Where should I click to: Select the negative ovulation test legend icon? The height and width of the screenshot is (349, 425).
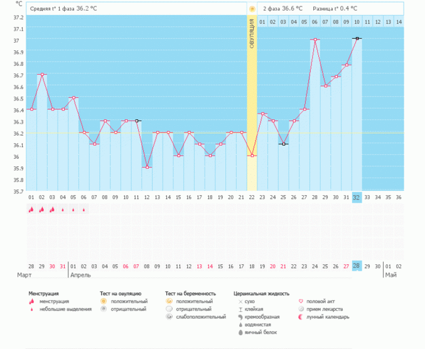point(104,309)
